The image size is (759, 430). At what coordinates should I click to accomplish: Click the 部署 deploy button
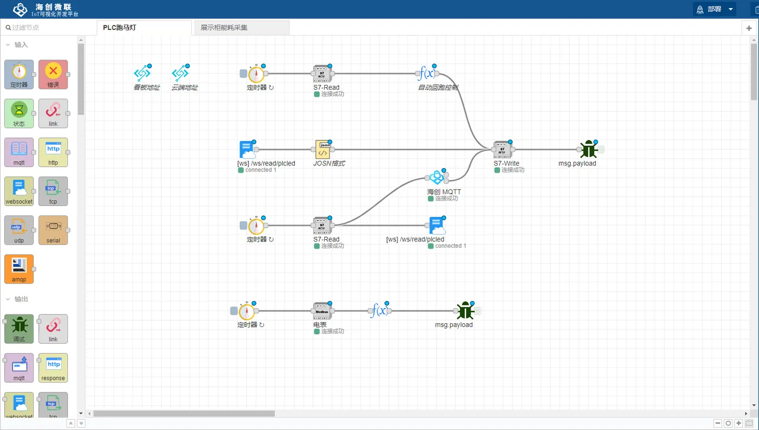709,9
